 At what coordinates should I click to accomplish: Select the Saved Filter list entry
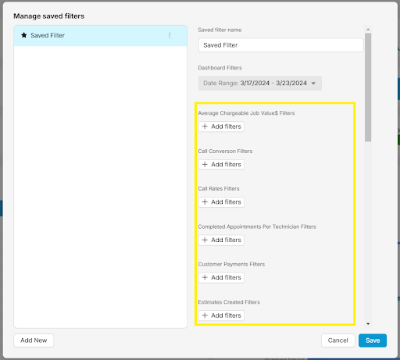[x=101, y=36]
